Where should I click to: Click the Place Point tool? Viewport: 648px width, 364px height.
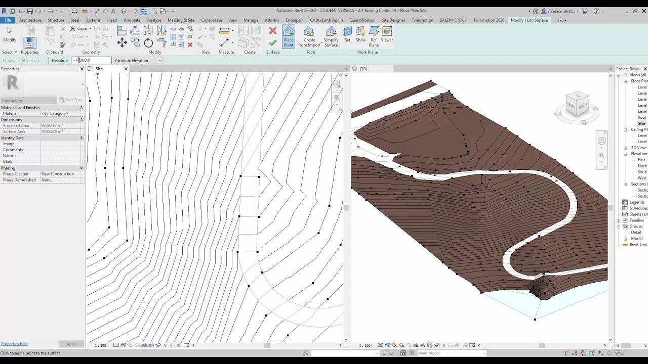pyautogui.click(x=288, y=37)
